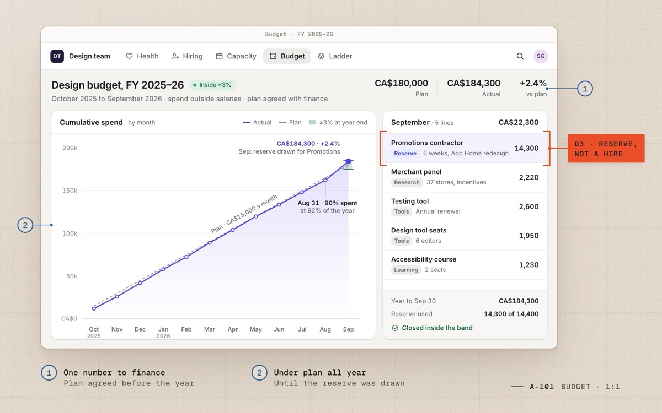Click the Inside ±3% status badge
This screenshot has height=413, width=662.
coord(212,85)
